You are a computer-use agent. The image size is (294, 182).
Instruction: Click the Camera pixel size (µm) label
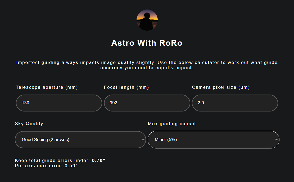pos(221,87)
